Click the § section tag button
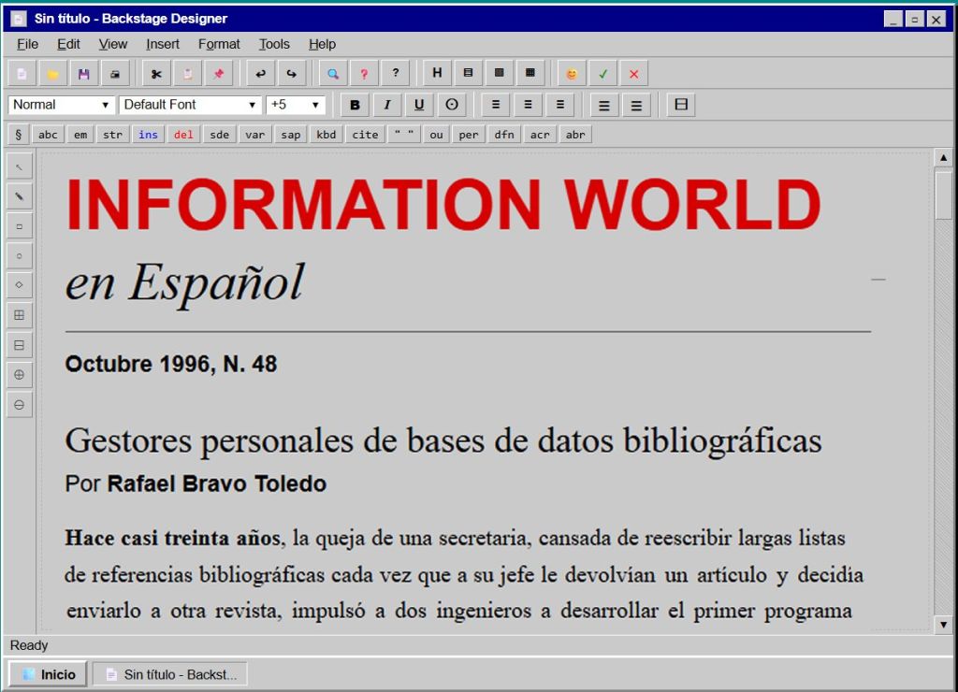Screen dimensions: 958x692 tap(19, 135)
